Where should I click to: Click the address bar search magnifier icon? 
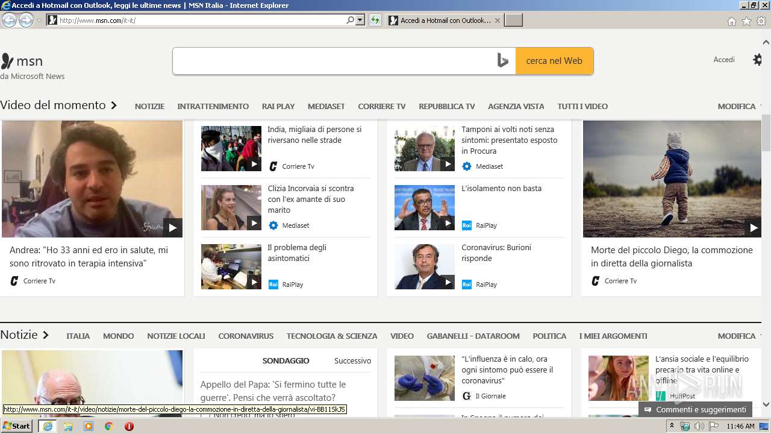pos(350,20)
